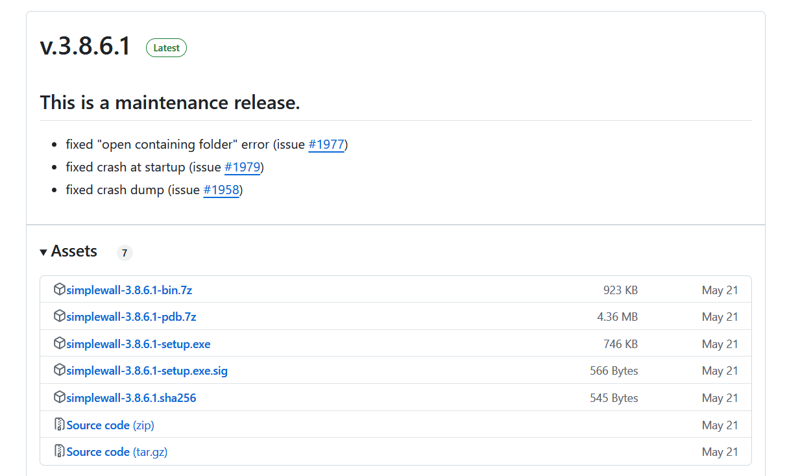
Task: Click the Assets count badge 7
Action: tap(125, 253)
